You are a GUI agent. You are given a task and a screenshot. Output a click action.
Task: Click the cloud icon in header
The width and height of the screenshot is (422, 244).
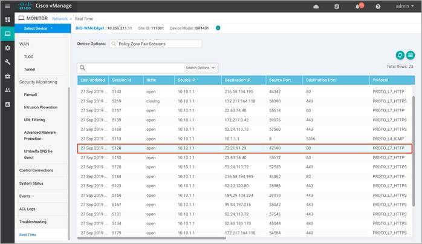(316, 7)
